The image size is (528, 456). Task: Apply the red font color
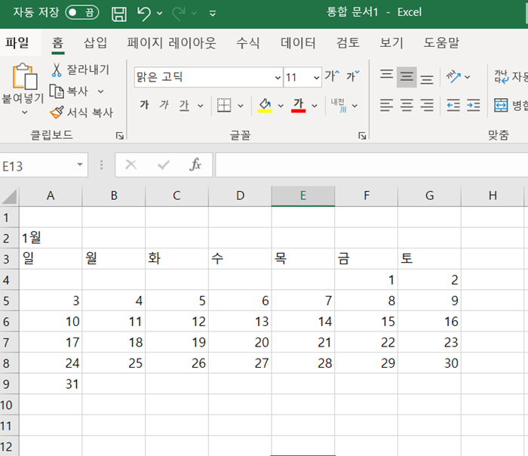pos(299,105)
